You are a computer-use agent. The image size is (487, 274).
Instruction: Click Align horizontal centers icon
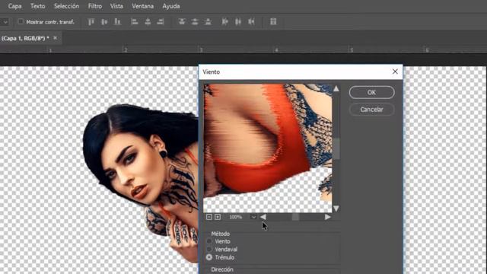(148, 22)
